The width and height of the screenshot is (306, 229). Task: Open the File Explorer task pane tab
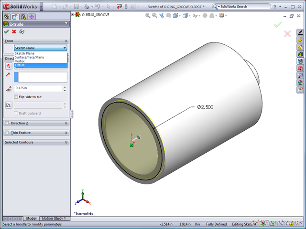pyautogui.click(x=300, y=61)
